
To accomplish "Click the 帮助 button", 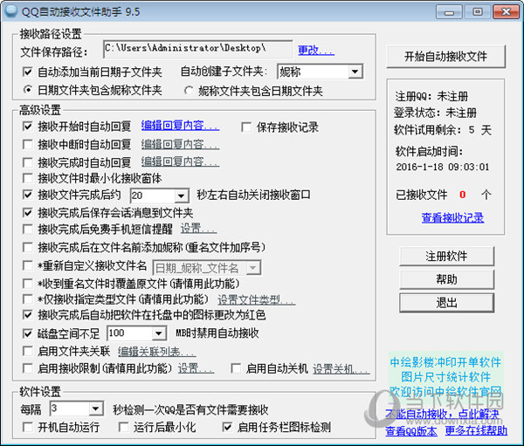I will click(x=446, y=279).
